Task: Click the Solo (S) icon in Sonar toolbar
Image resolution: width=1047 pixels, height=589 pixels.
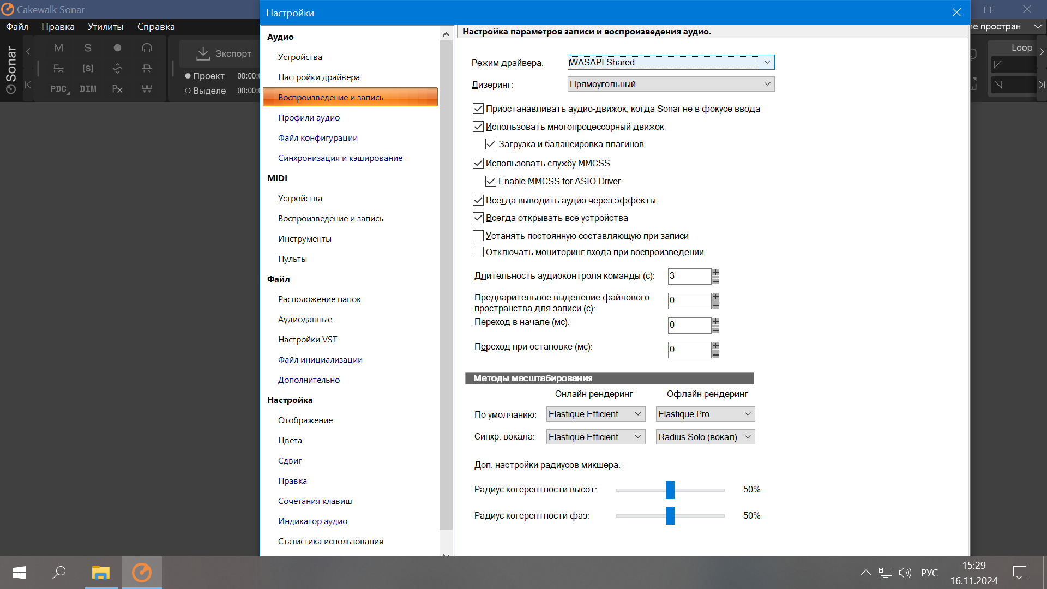Action: coord(88,48)
